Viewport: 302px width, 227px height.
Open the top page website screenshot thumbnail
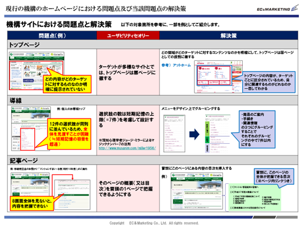[x=37, y=71]
